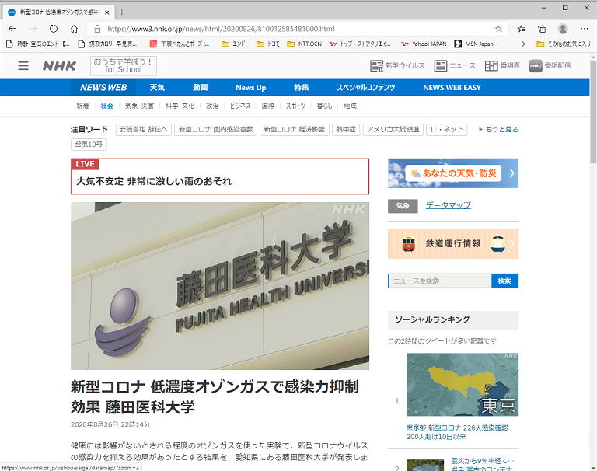Screen dimensions: 597x471
Task: Click 台風10号 keyword tag
Action: [89, 145]
